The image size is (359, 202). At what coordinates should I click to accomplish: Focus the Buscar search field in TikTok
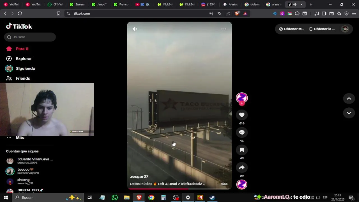coord(30,37)
